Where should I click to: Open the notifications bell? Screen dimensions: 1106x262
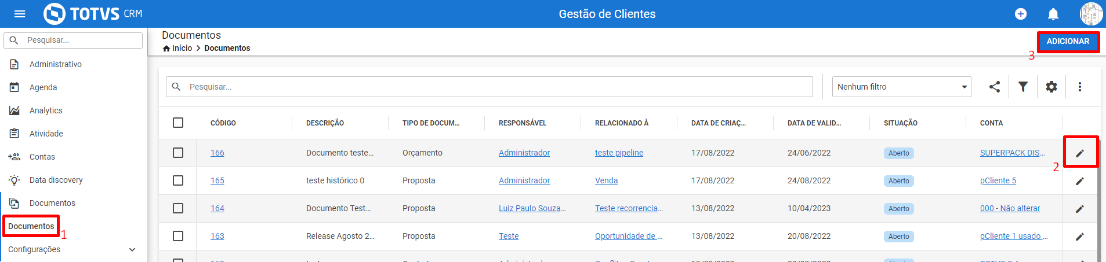pyautogui.click(x=1053, y=14)
